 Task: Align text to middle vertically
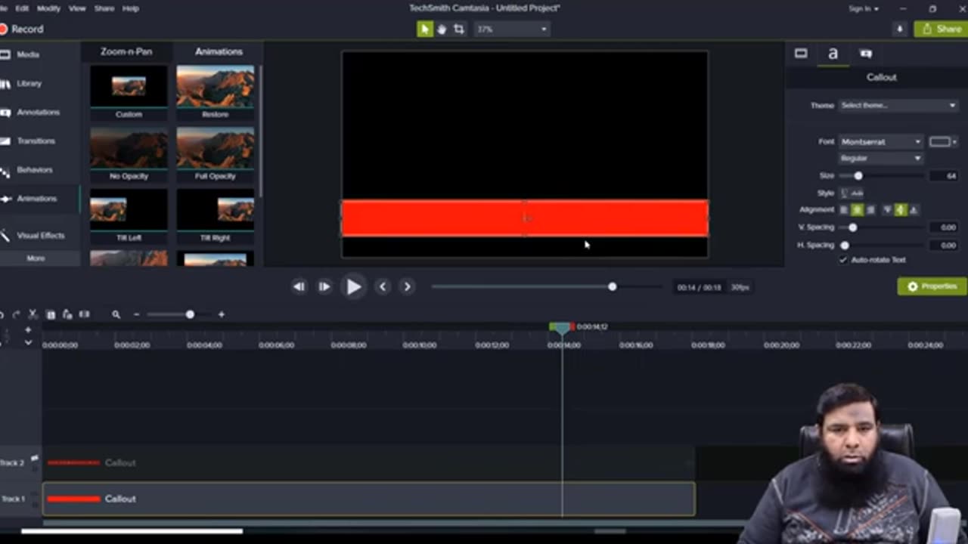900,210
